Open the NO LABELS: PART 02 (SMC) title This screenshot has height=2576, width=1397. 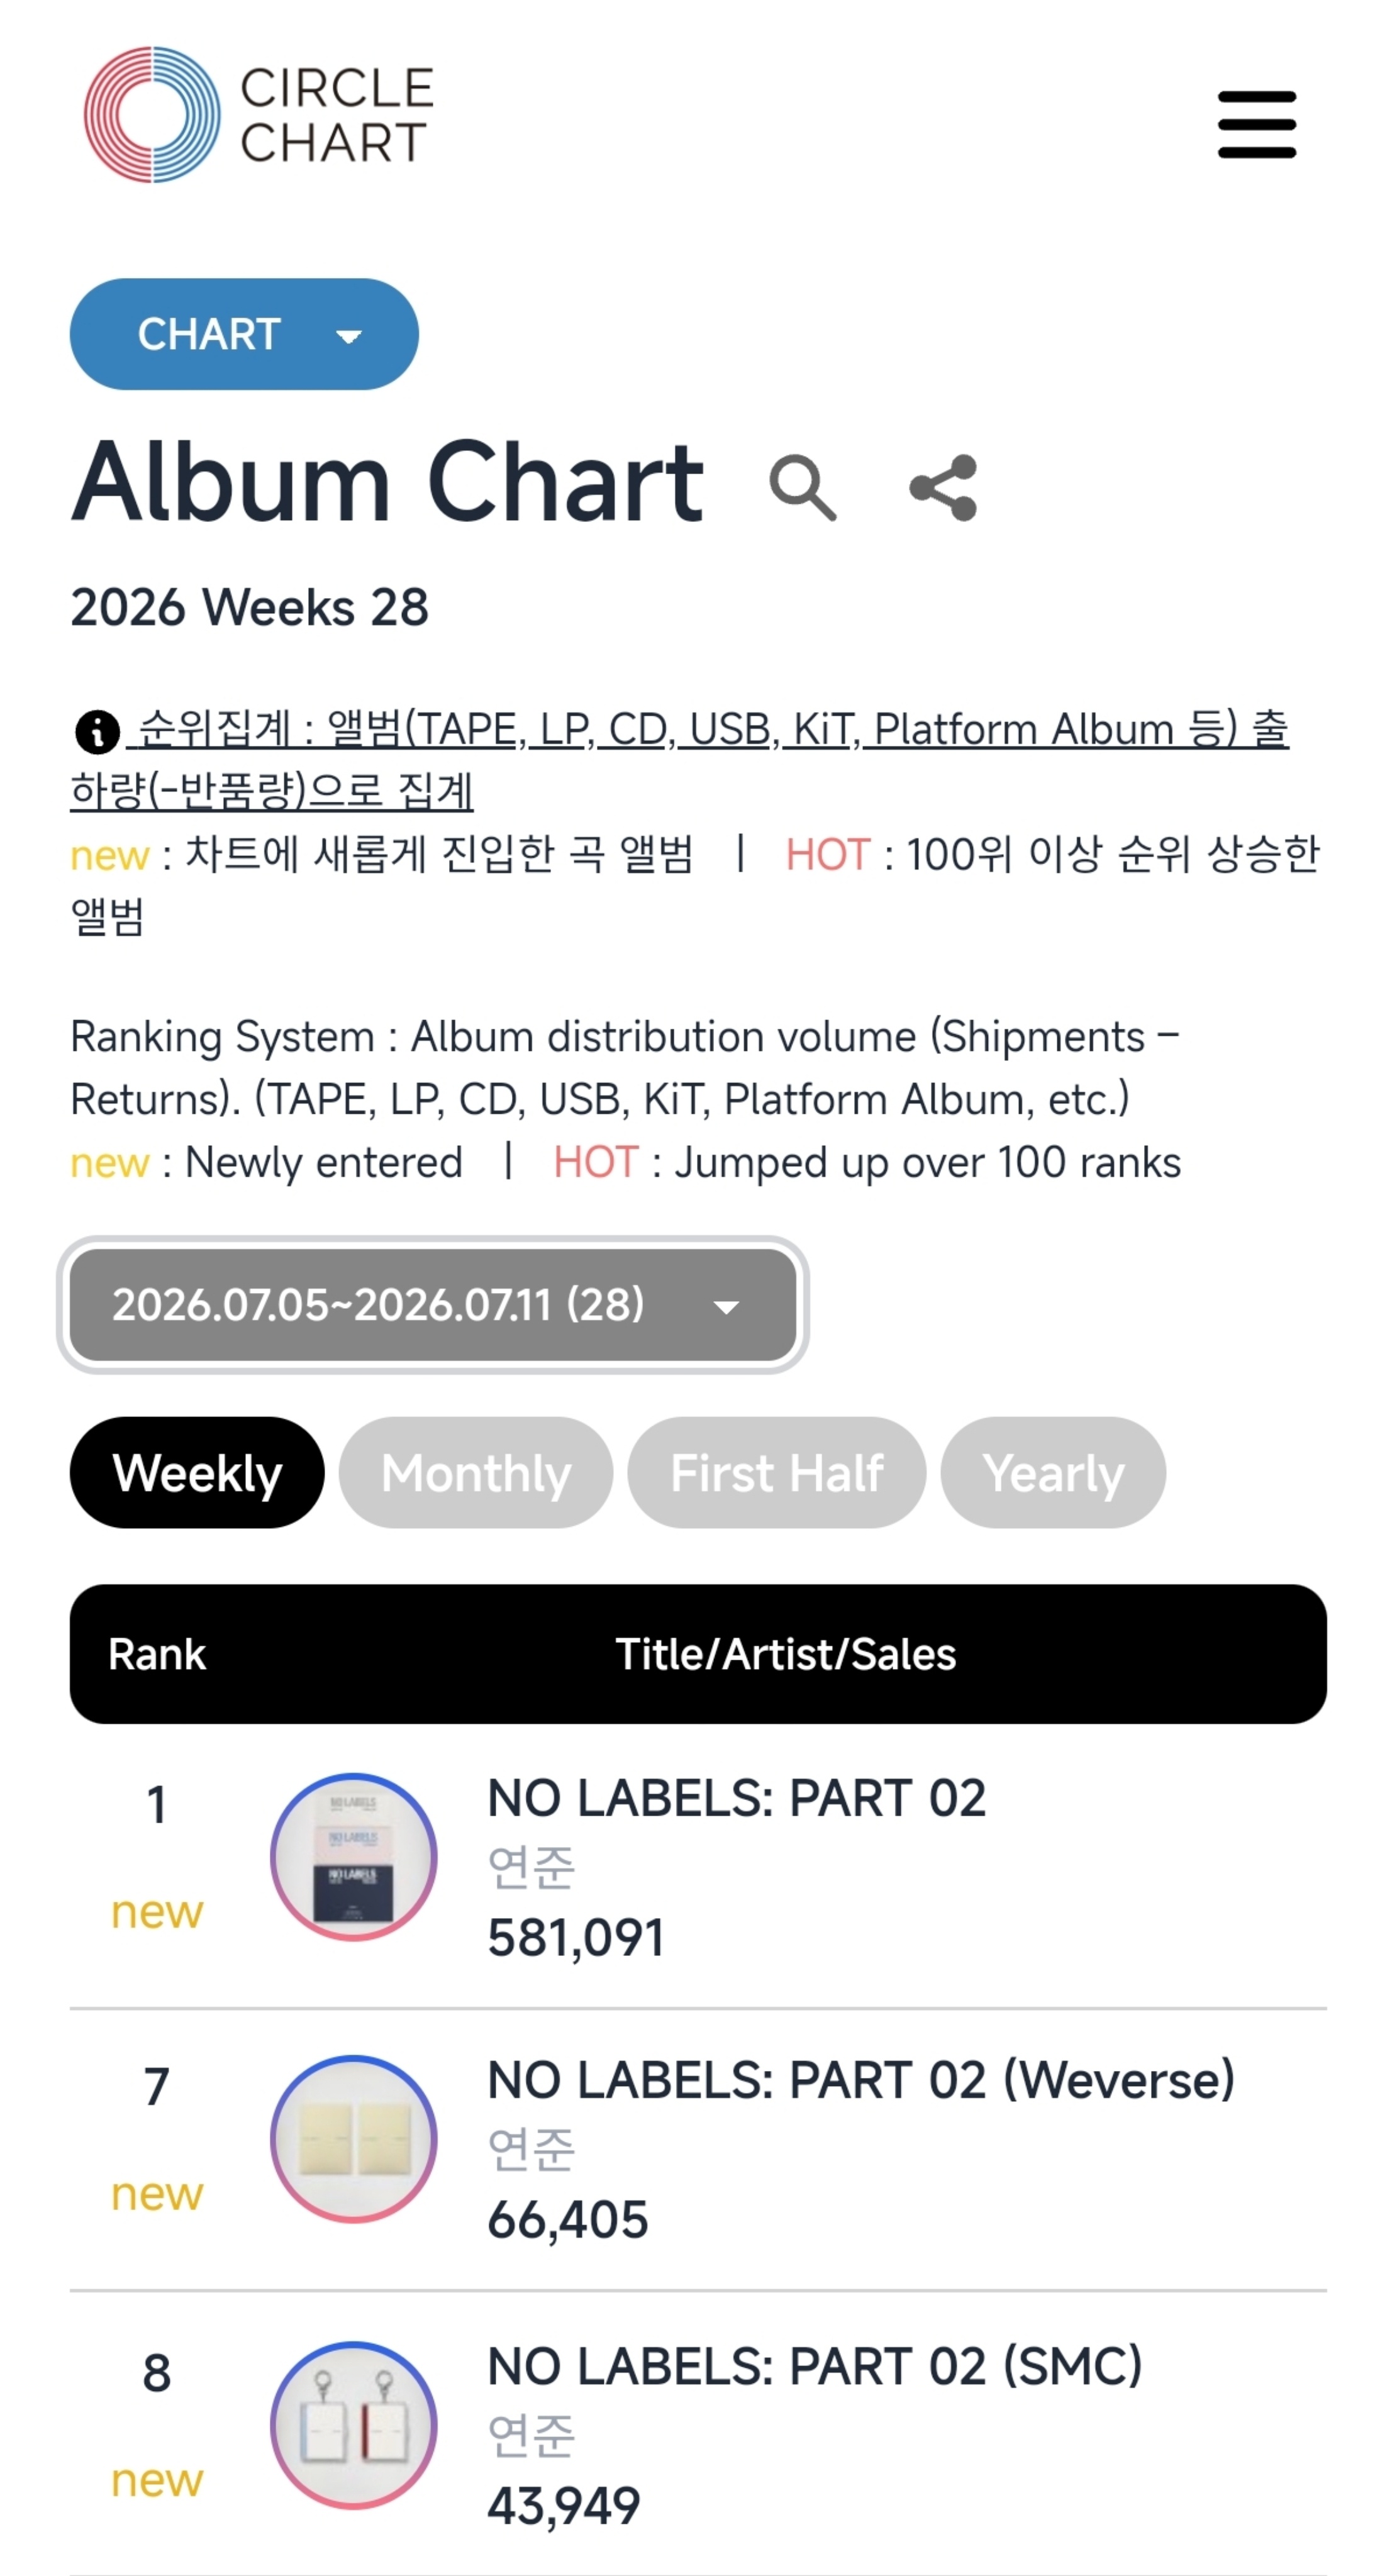815,2366
